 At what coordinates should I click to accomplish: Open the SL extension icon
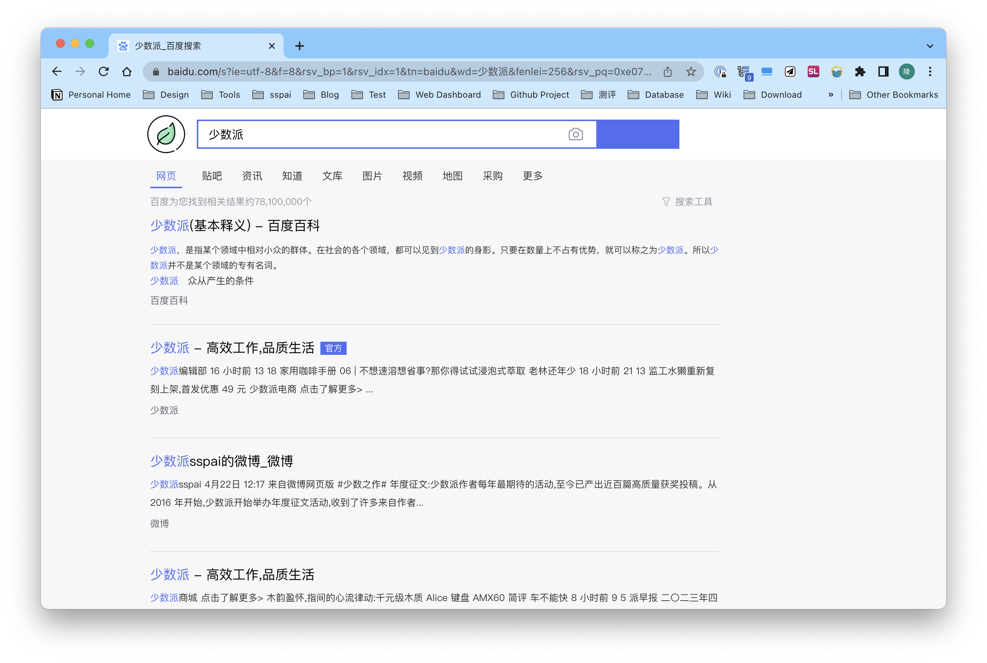[x=813, y=71]
